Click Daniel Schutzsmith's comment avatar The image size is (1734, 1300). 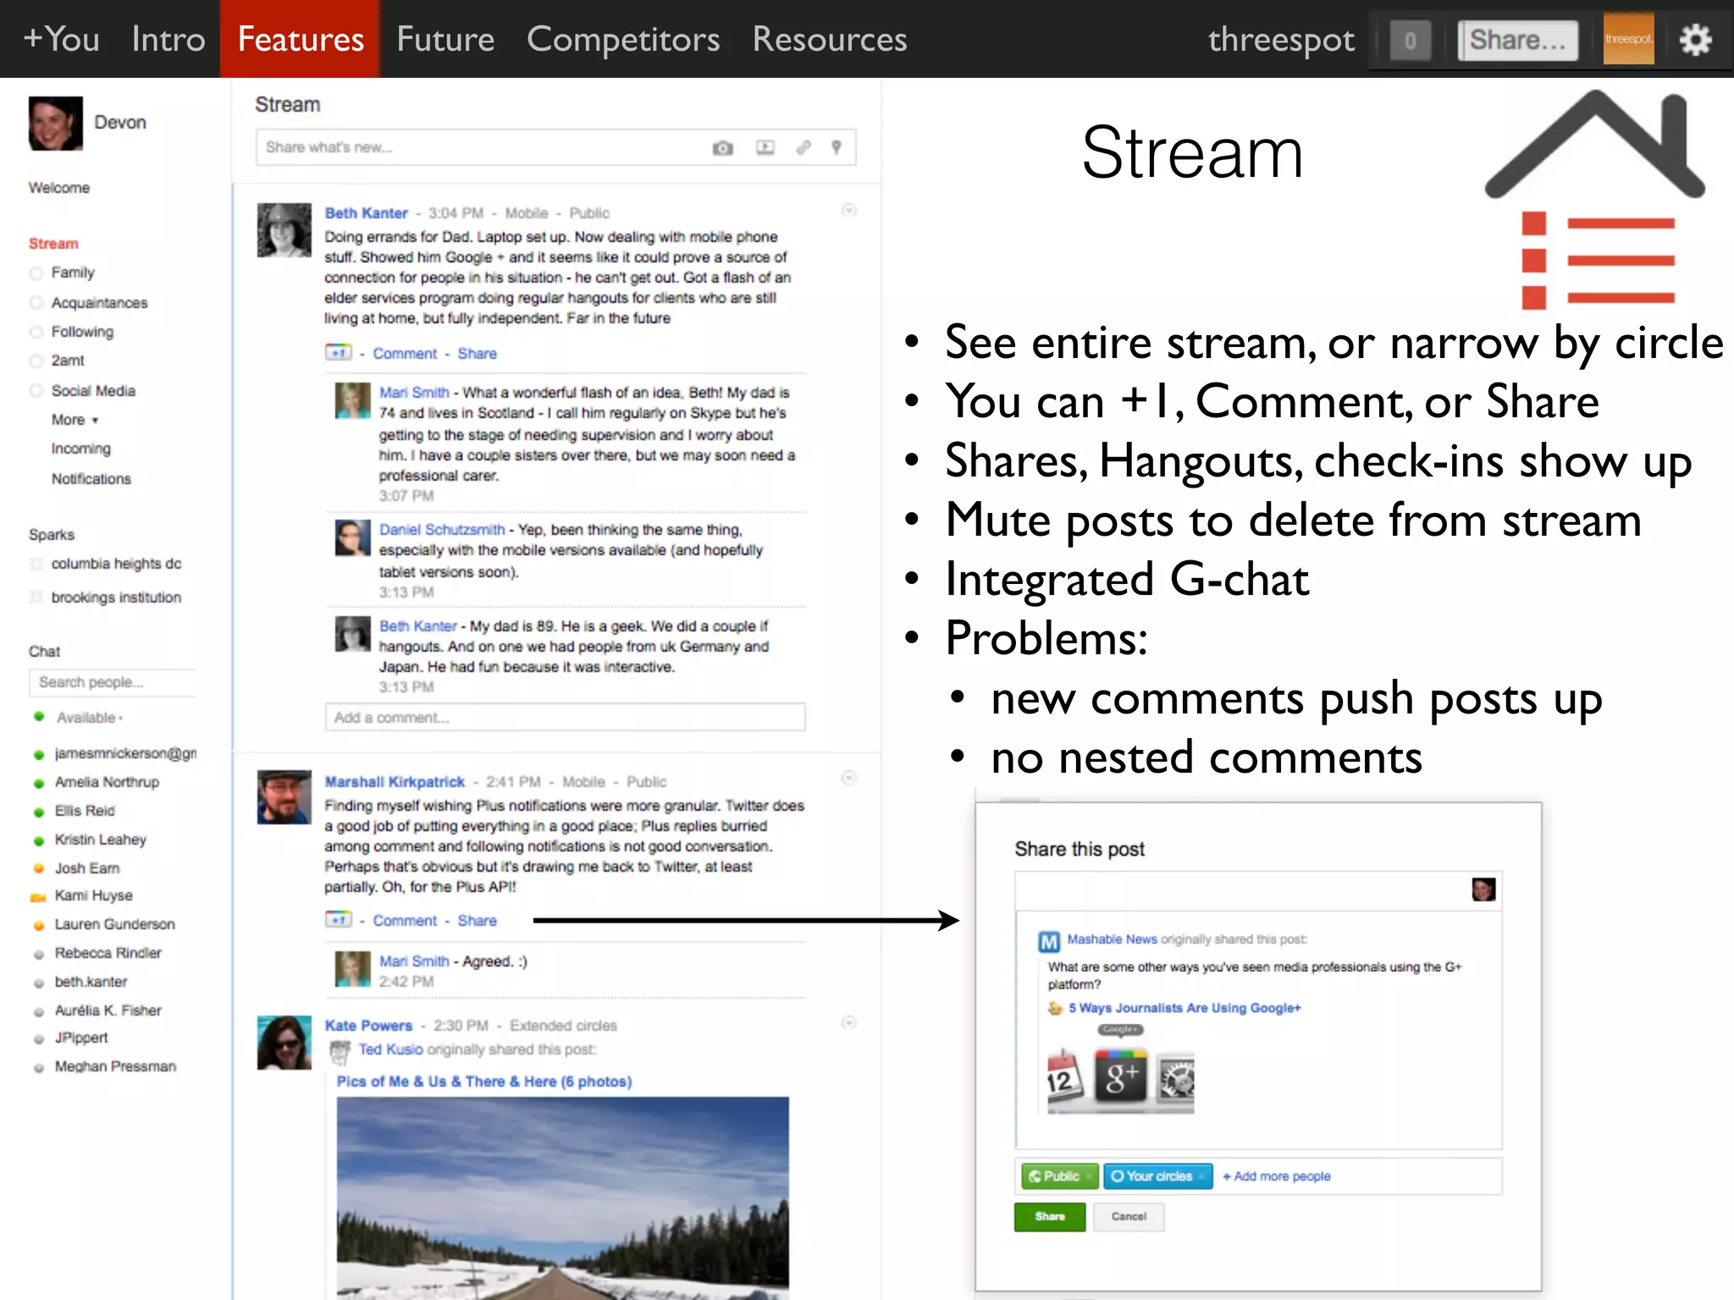[353, 537]
